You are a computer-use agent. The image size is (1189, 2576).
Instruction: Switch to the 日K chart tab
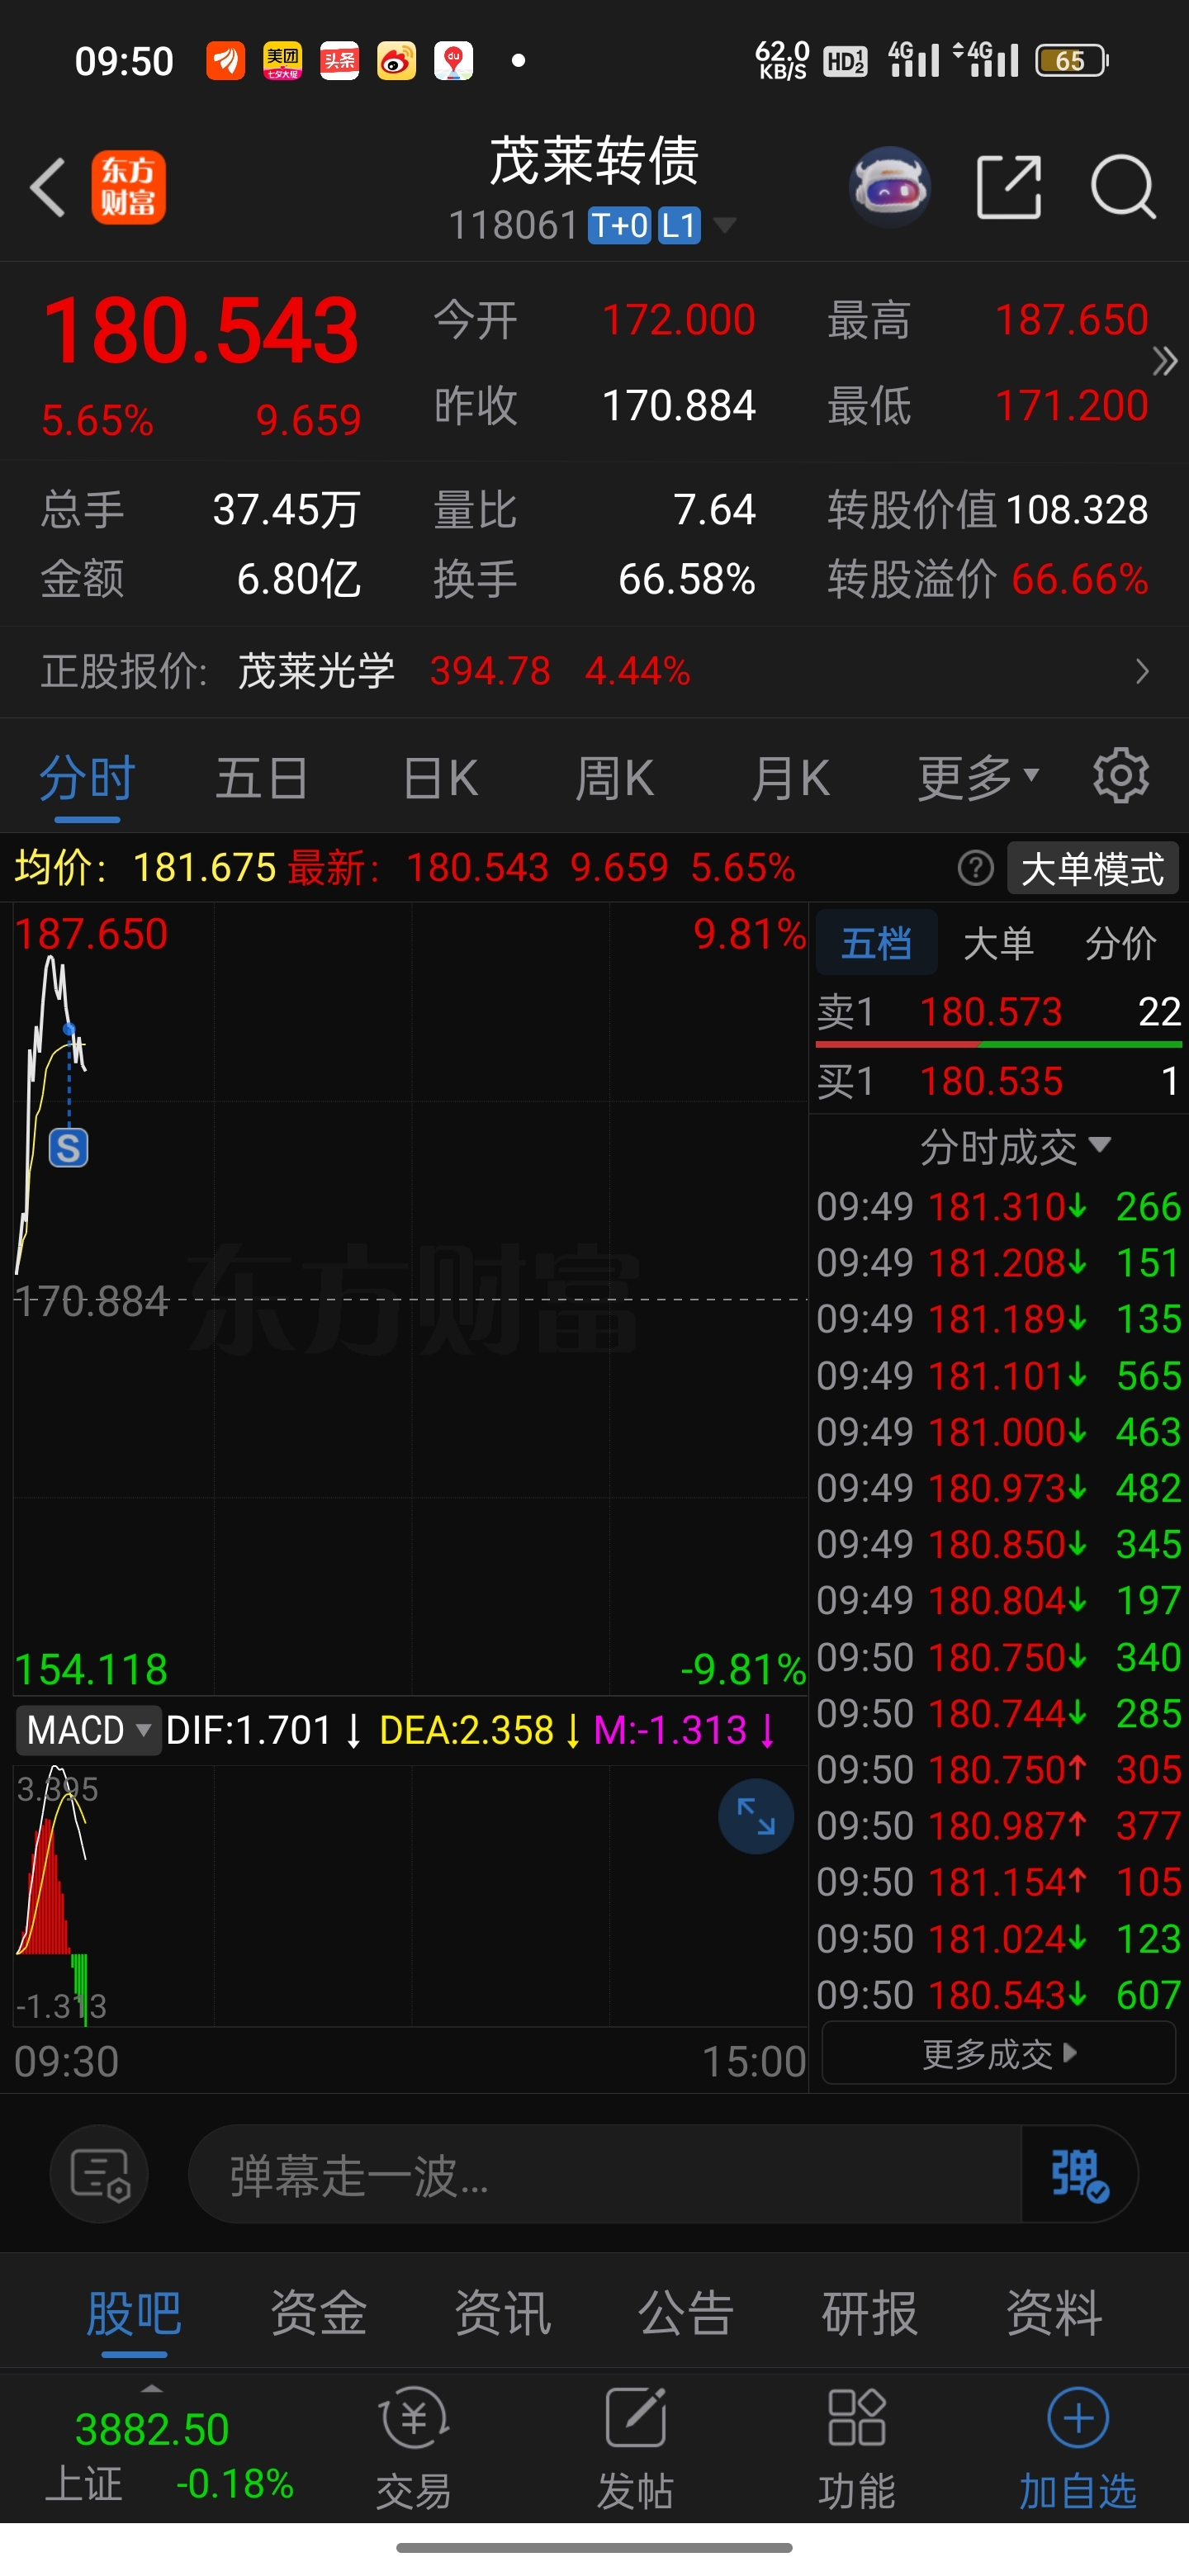click(x=440, y=778)
